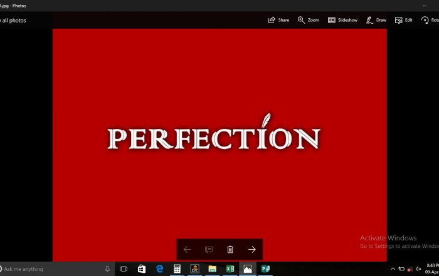Click the Ask me anything search box
The height and width of the screenshot is (276, 439).
(52, 269)
